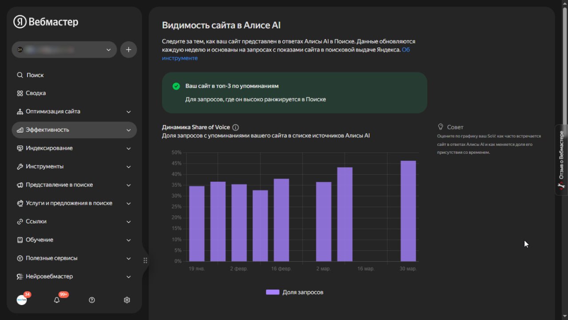Open the notifications bell icon
This screenshot has width=568, height=320.
tap(57, 300)
